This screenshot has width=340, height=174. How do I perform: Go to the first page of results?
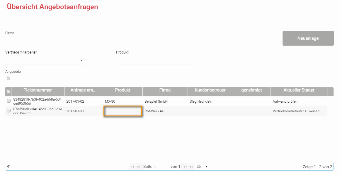click(132, 167)
